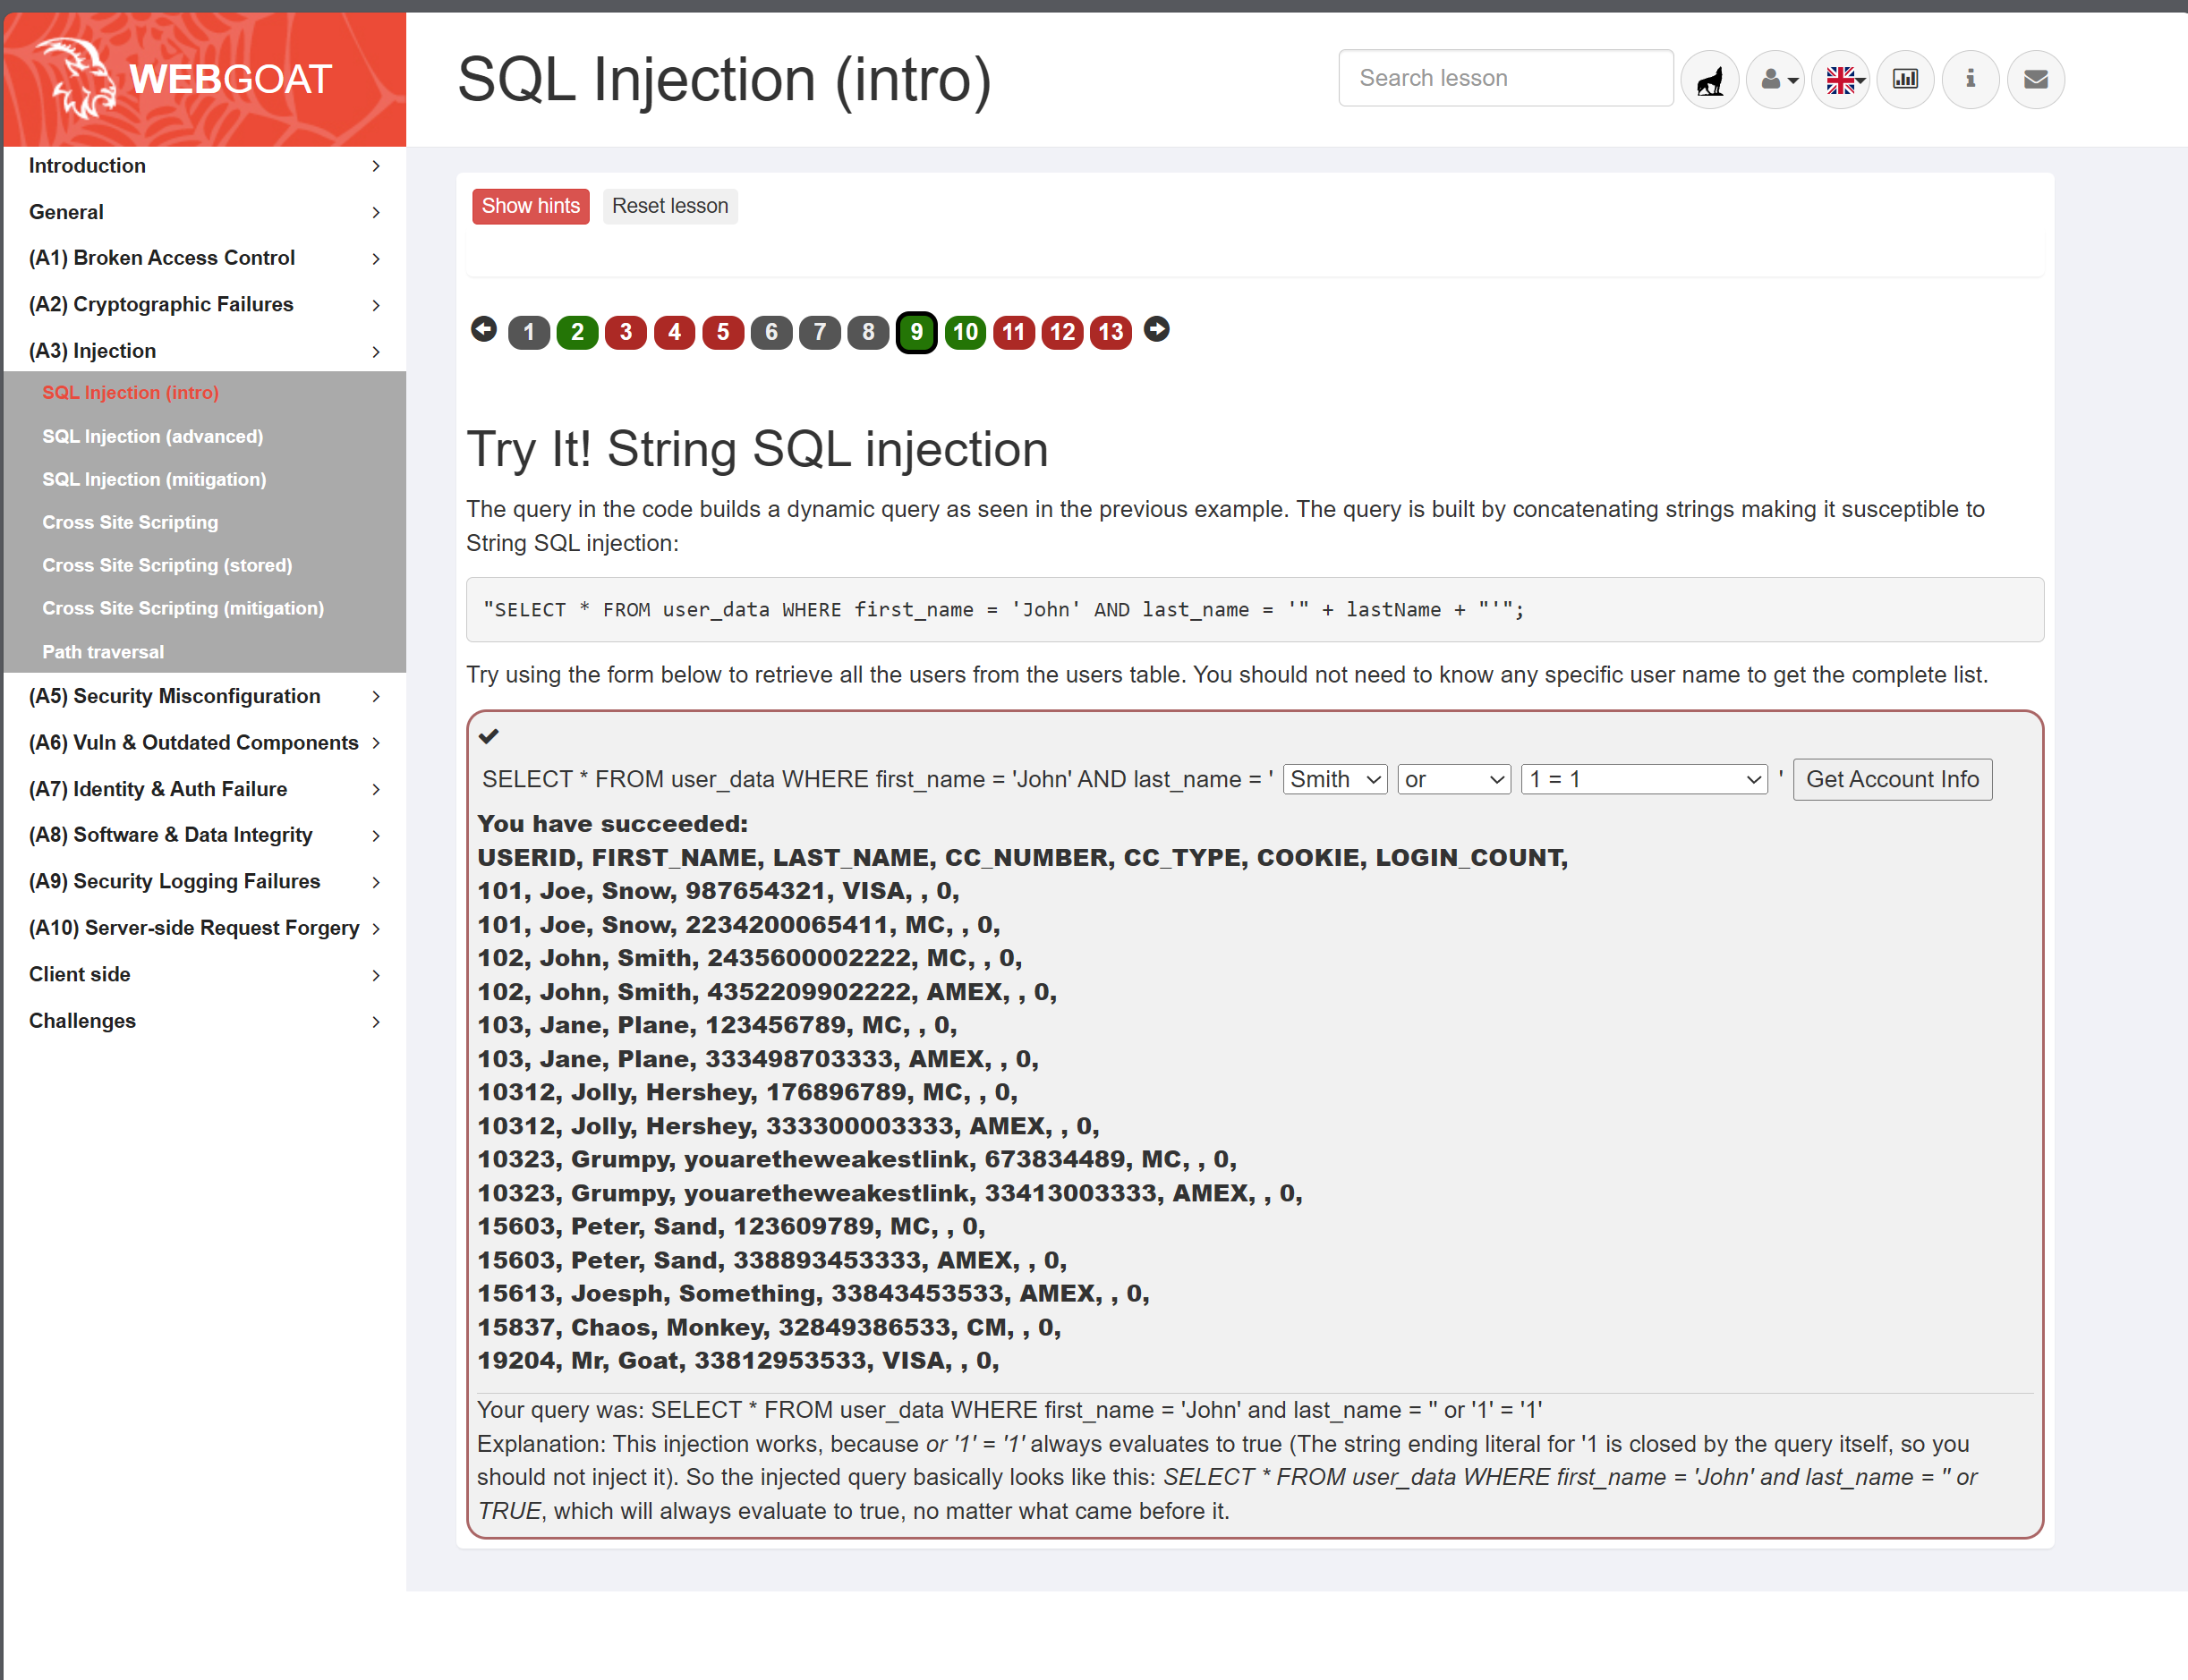Click the Search lesson input field
The height and width of the screenshot is (1680, 2188).
(1504, 78)
